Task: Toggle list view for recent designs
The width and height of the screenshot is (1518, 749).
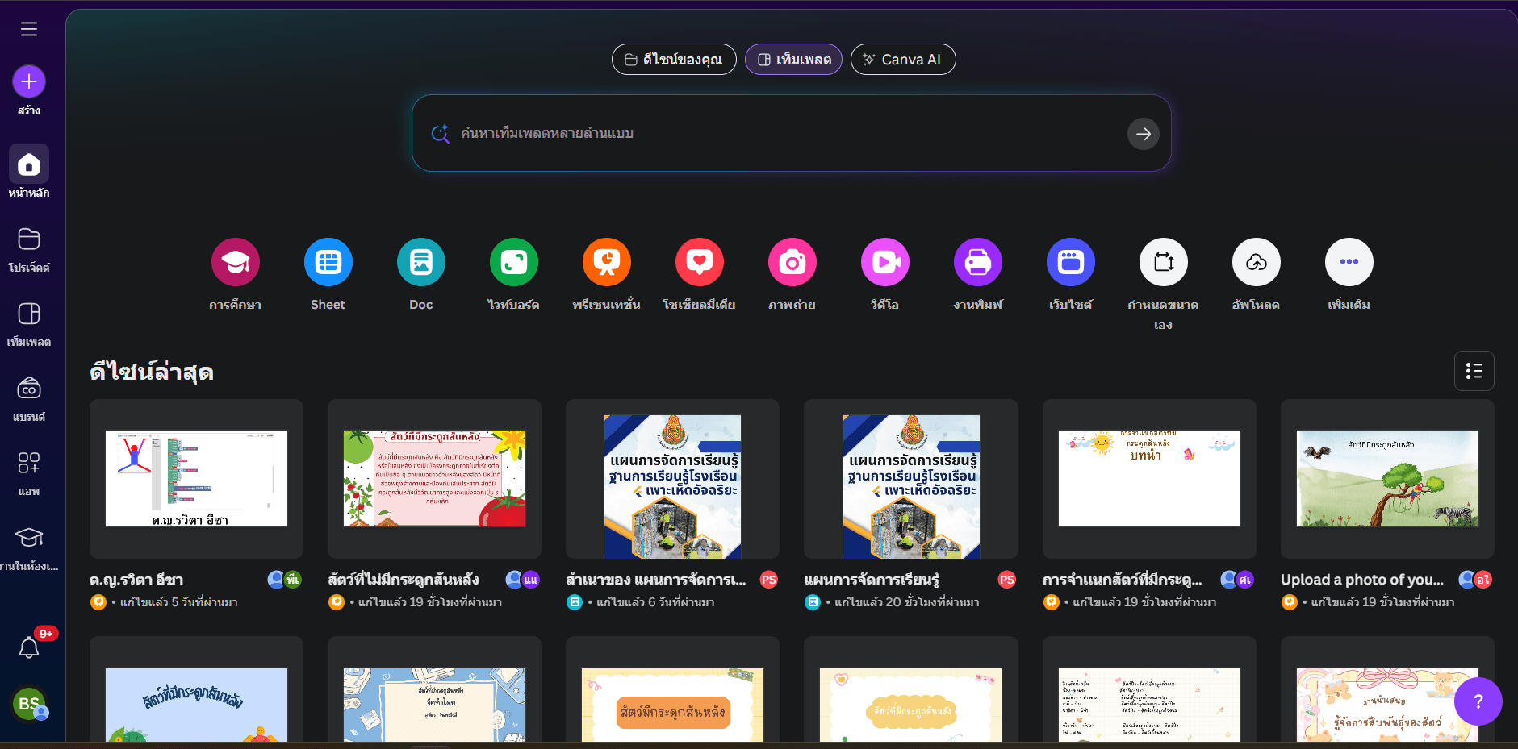Action: (x=1474, y=371)
